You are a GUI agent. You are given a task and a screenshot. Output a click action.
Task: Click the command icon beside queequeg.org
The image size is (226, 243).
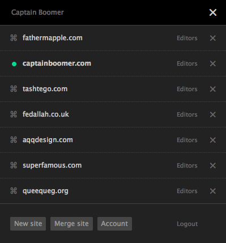pos(14,191)
